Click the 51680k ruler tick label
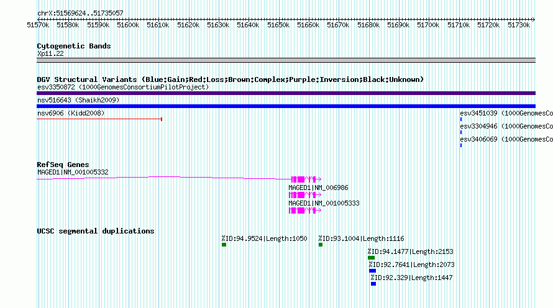Image resolution: width=553 pixels, height=308 pixels. tap(368, 25)
